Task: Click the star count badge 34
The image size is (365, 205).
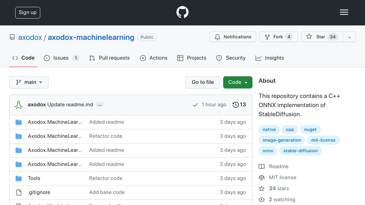Action: click(x=333, y=37)
